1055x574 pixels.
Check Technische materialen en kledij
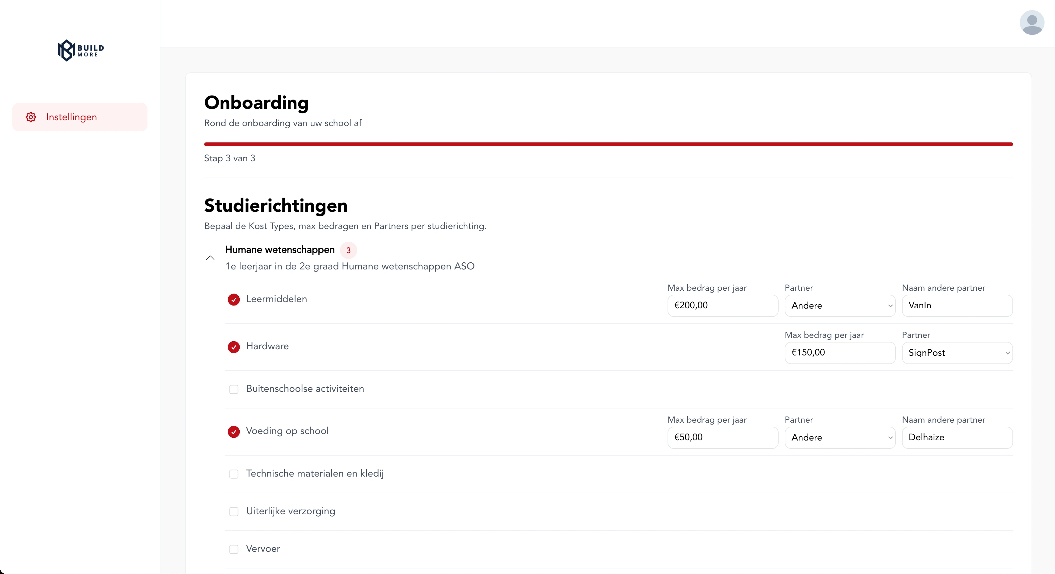pyautogui.click(x=234, y=474)
